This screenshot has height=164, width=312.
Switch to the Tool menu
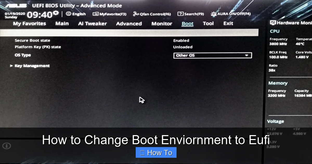click(x=208, y=23)
